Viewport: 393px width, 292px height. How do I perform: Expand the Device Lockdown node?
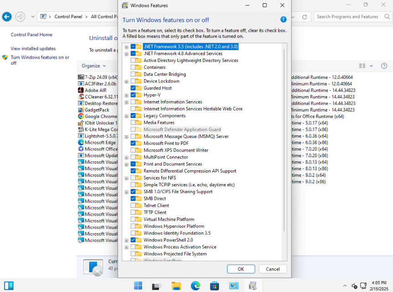coord(127,82)
